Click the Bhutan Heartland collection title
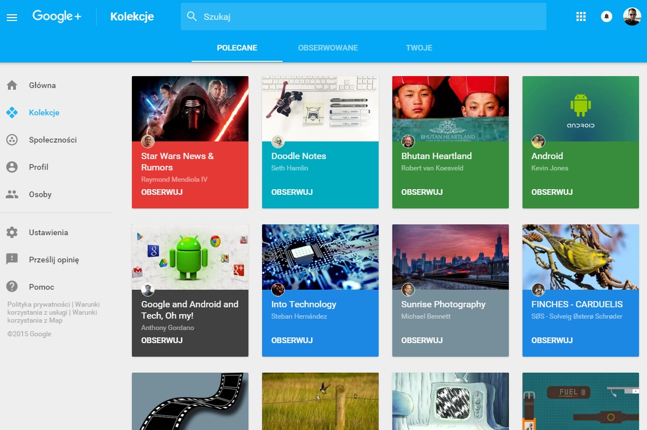The image size is (647, 430). [437, 156]
